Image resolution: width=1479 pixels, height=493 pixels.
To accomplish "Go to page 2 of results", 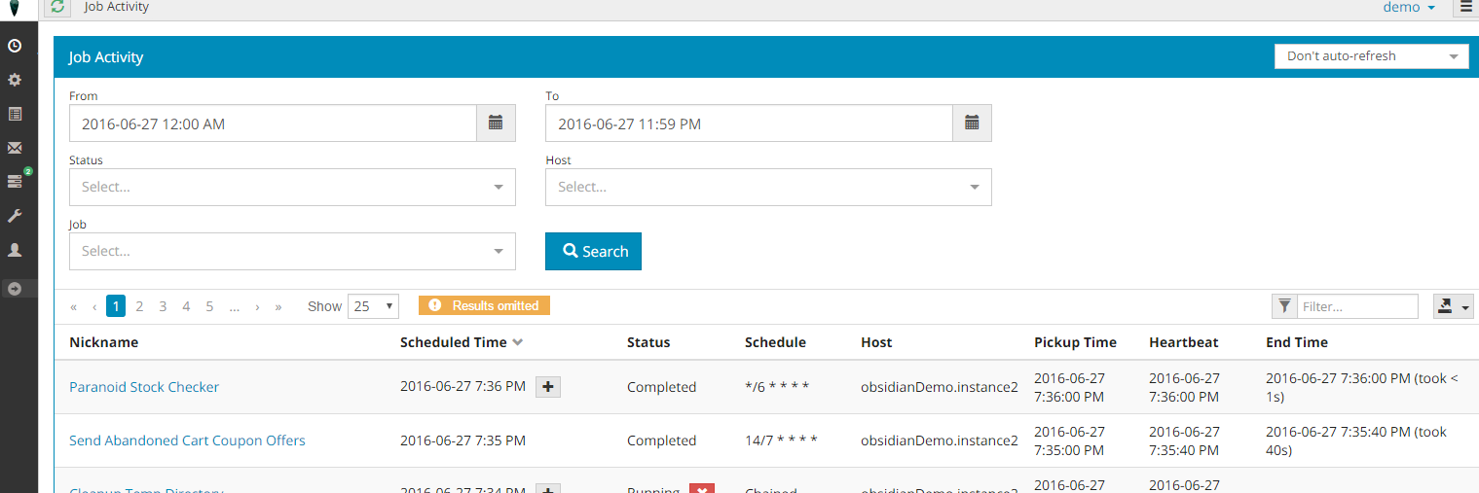I will tap(139, 306).
